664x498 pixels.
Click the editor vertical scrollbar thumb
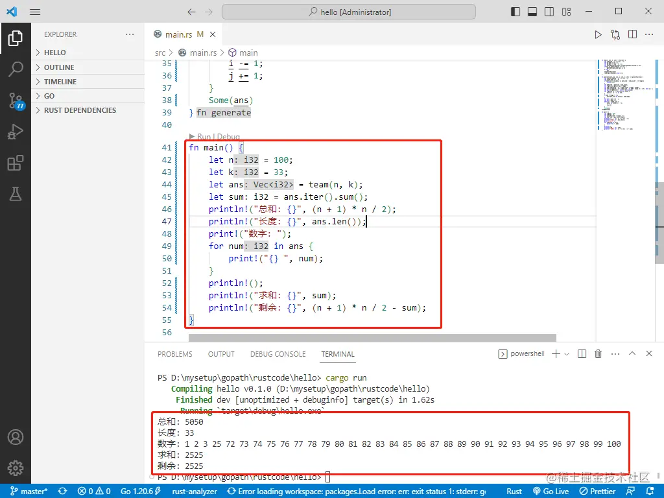pos(659,223)
